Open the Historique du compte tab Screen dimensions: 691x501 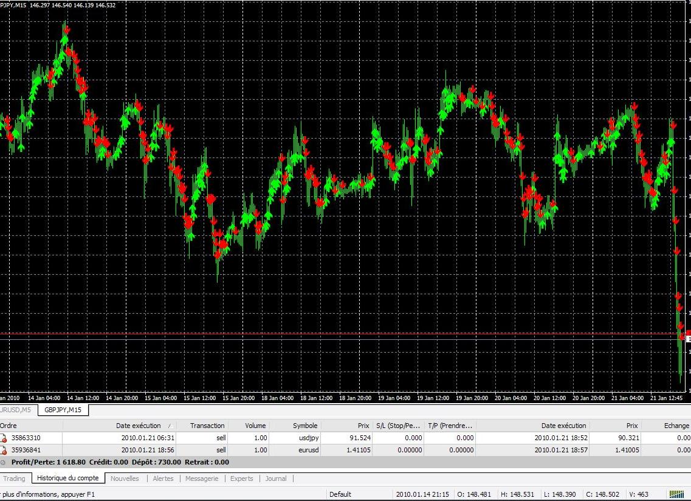coord(67,479)
